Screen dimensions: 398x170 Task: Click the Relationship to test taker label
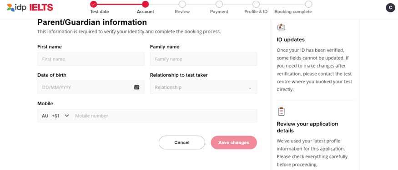[179, 75]
